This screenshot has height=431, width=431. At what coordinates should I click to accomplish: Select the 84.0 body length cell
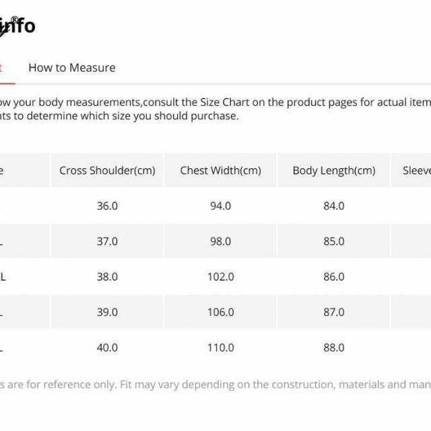click(334, 206)
